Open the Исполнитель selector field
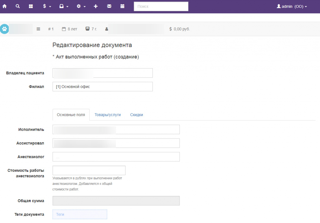The height and width of the screenshot is (223, 320). 116,129
